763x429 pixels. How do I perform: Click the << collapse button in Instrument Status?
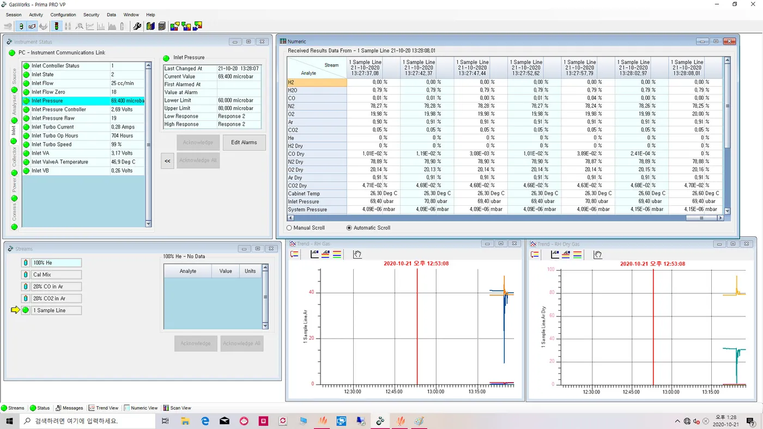point(167,161)
